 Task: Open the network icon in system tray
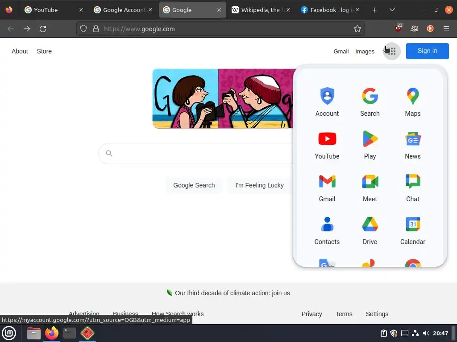click(x=415, y=333)
